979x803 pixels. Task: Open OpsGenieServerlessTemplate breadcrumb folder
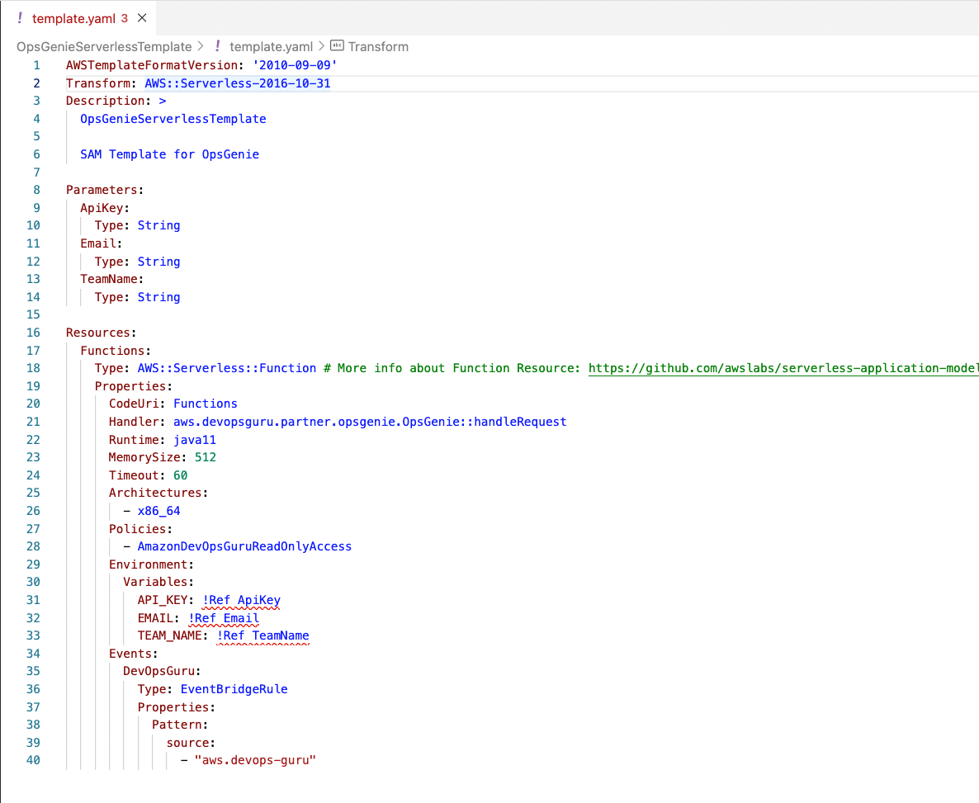104,47
